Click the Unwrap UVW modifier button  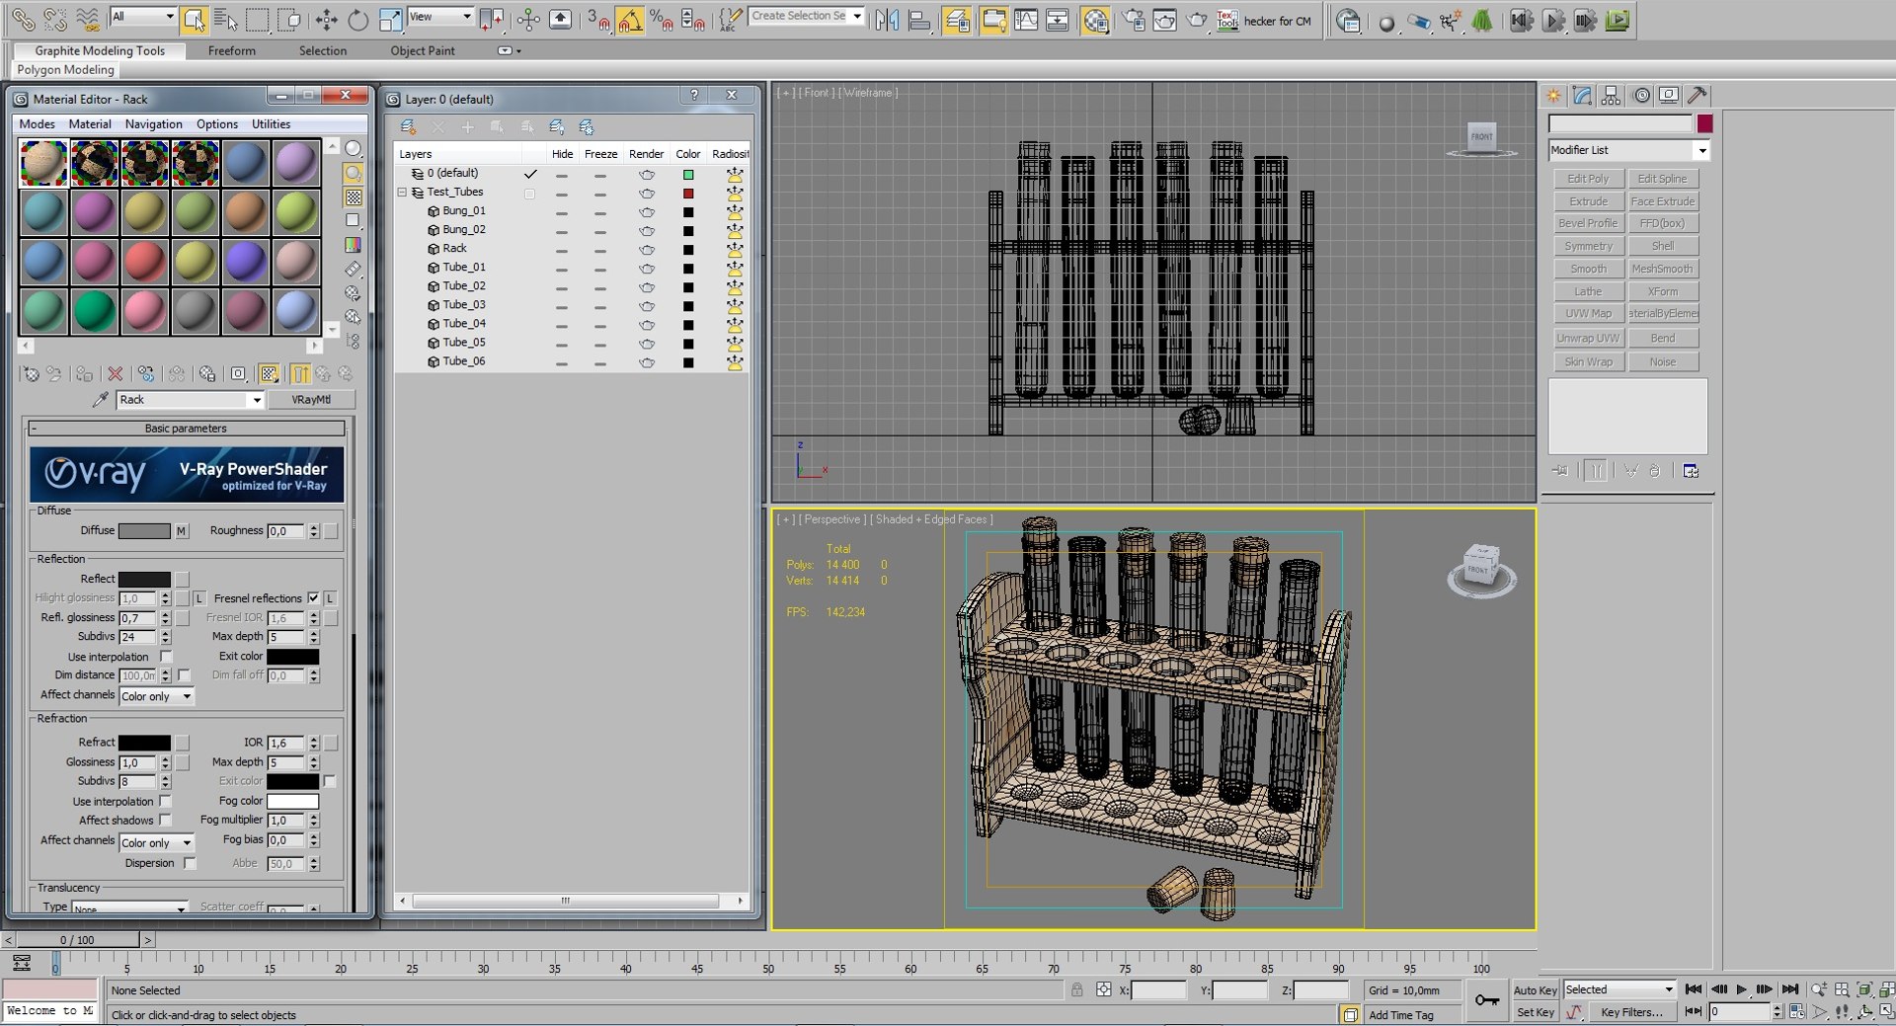1588,338
